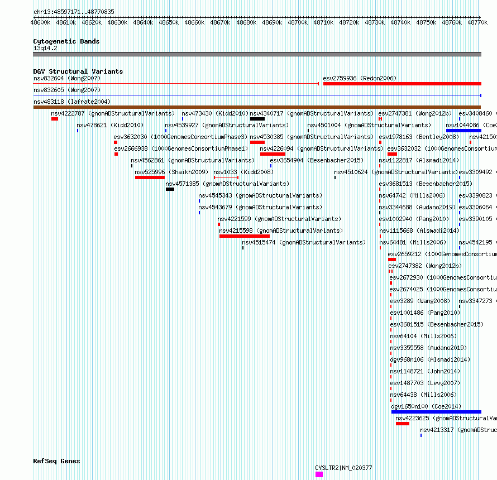Select esv1001486 (Pang2010) variant
This screenshot has height=480, width=497.
tap(425, 313)
